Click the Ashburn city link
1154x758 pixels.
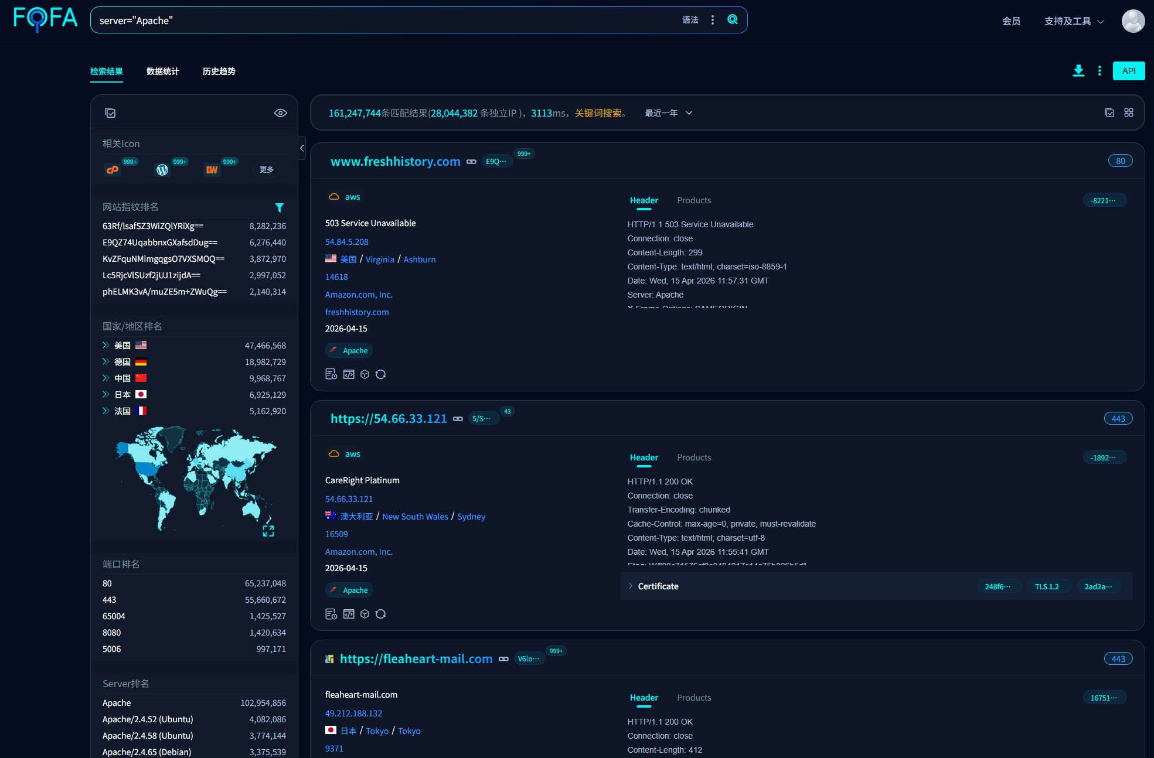[x=420, y=260]
